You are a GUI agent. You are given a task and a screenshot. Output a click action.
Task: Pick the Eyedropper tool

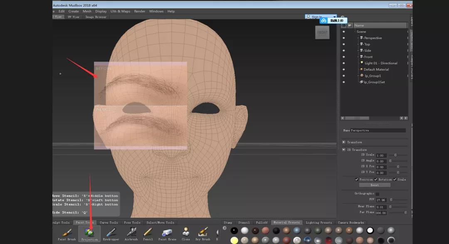[111, 233]
